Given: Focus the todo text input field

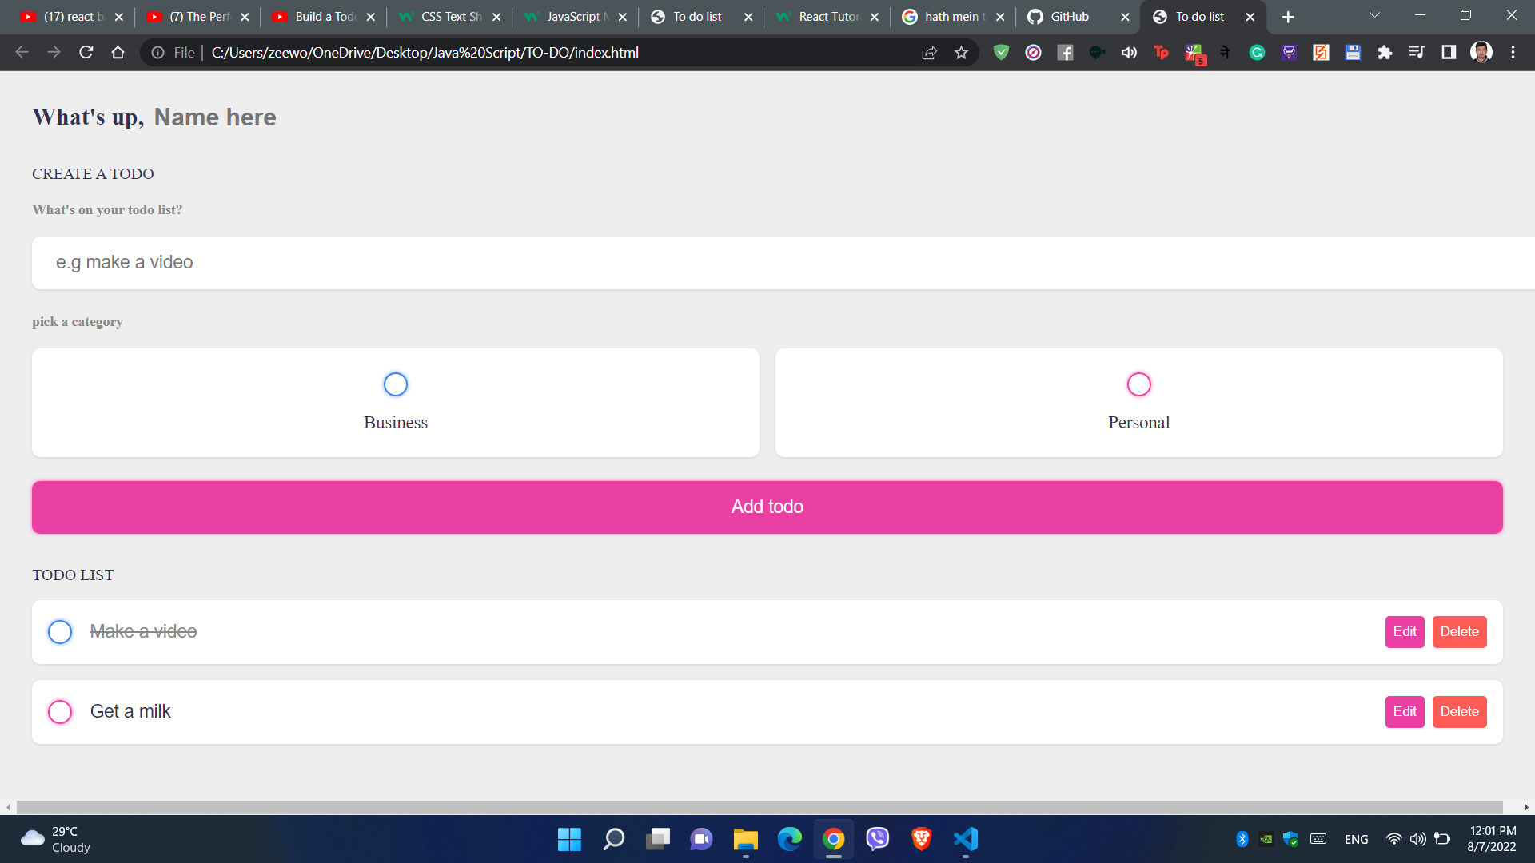Looking at the screenshot, I should tap(783, 263).
